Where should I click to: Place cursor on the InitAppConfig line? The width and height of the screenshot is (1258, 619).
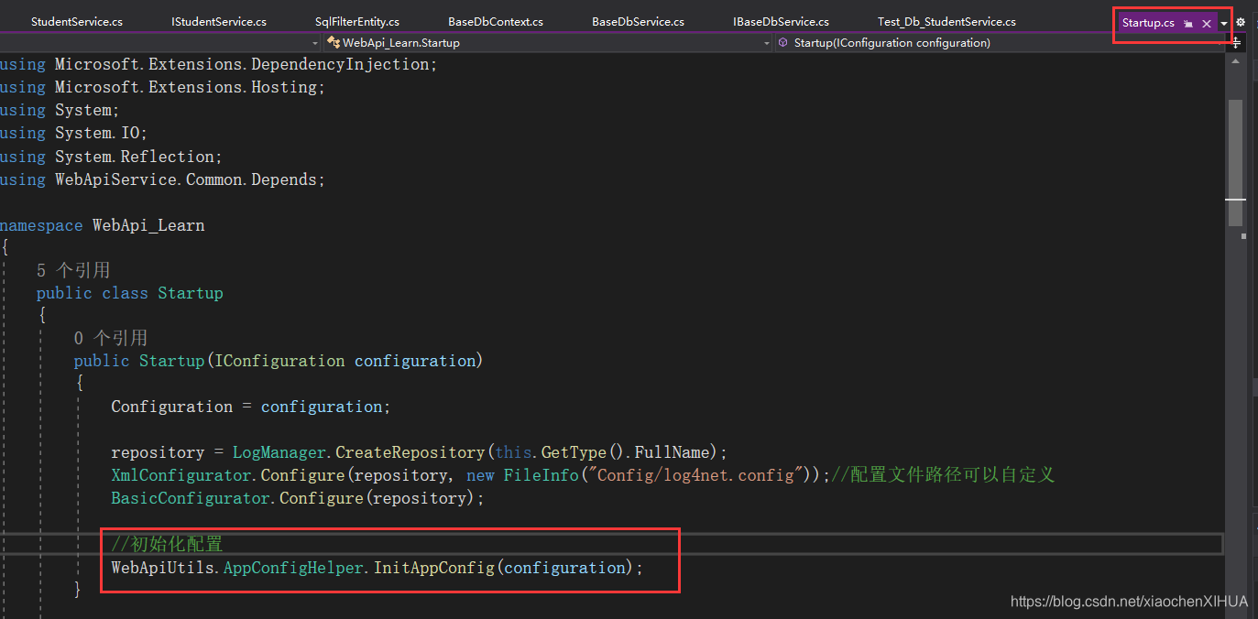coord(375,567)
